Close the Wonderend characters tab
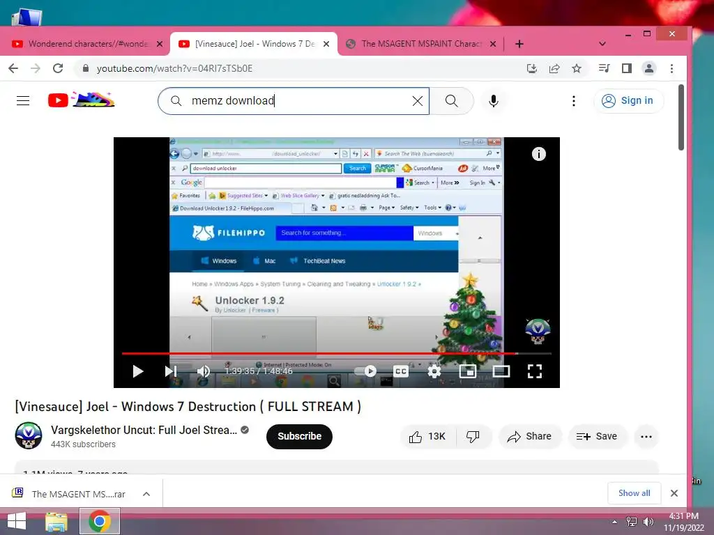This screenshot has width=714, height=535. coord(160,44)
